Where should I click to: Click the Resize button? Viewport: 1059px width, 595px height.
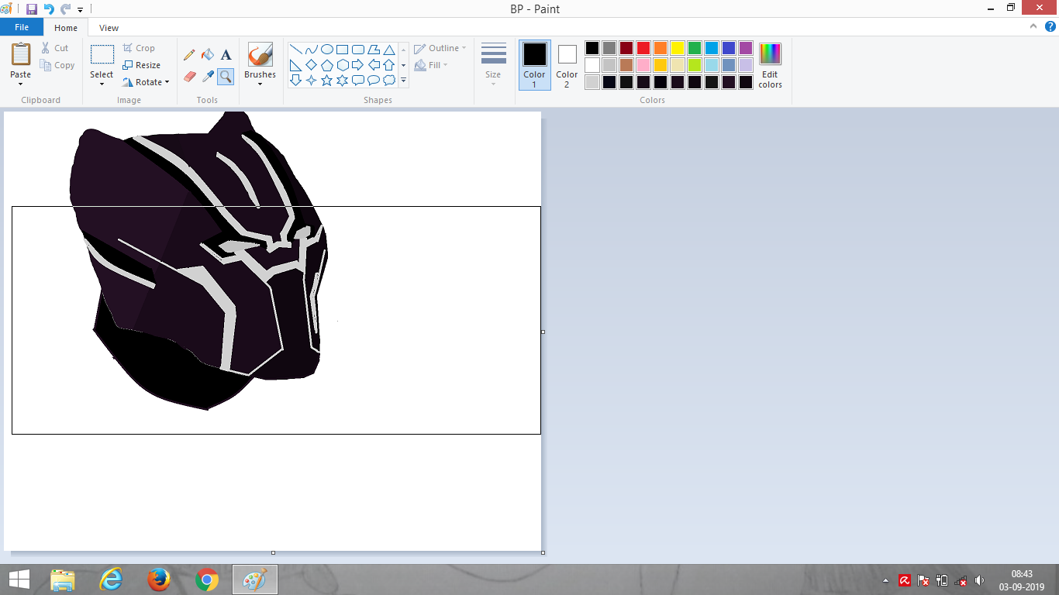pyautogui.click(x=142, y=65)
